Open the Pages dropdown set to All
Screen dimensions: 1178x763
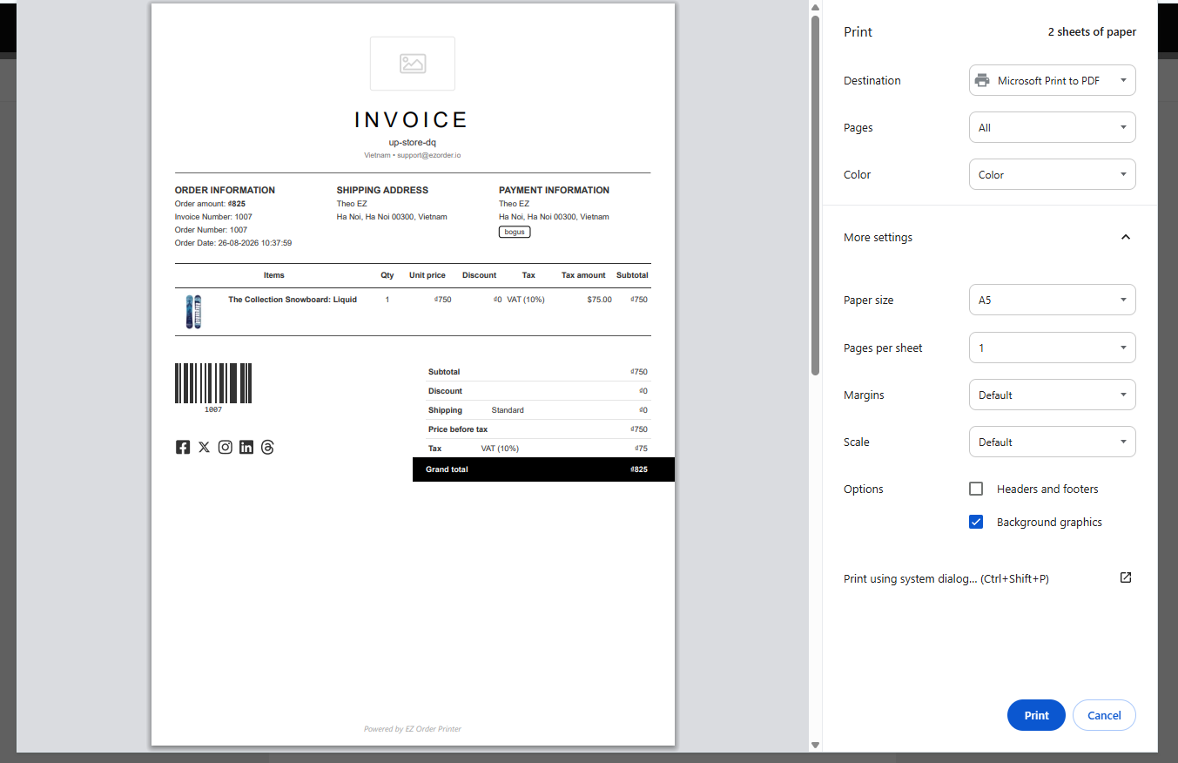[1053, 127]
